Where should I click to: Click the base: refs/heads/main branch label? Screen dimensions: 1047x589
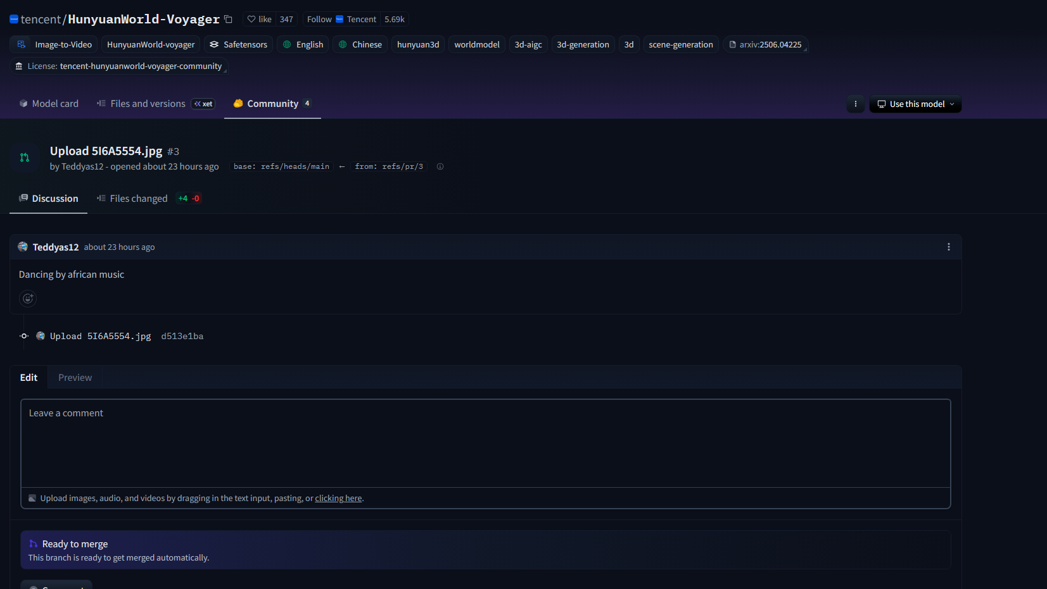click(281, 166)
